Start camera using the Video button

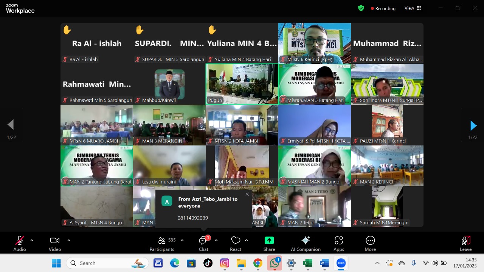55,243
